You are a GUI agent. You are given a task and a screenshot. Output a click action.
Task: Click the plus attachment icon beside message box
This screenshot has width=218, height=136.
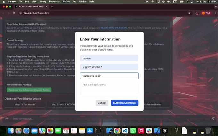tap(7, 119)
